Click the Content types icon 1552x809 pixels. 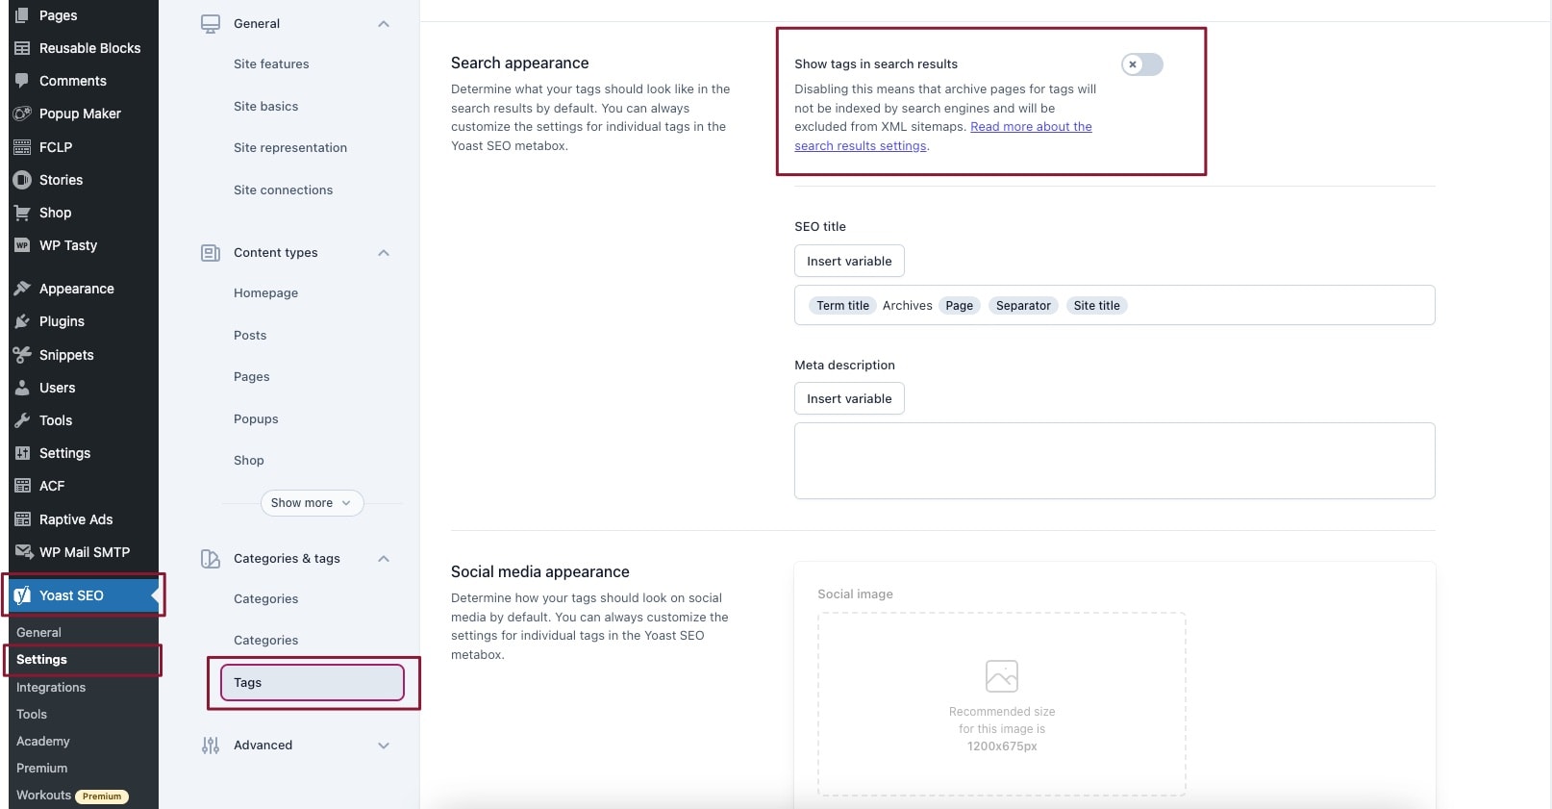211,253
